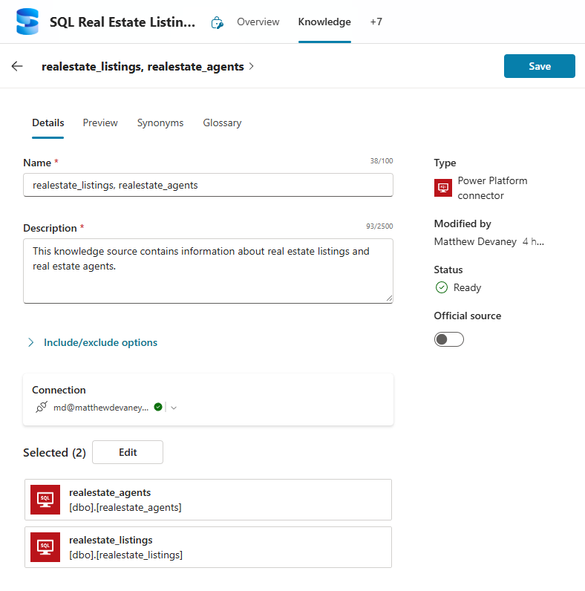Open the Glossary tab
The height and width of the screenshot is (591, 585).
(222, 123)
